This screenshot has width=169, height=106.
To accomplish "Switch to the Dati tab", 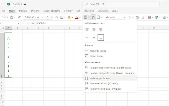I will click(78, 11).
